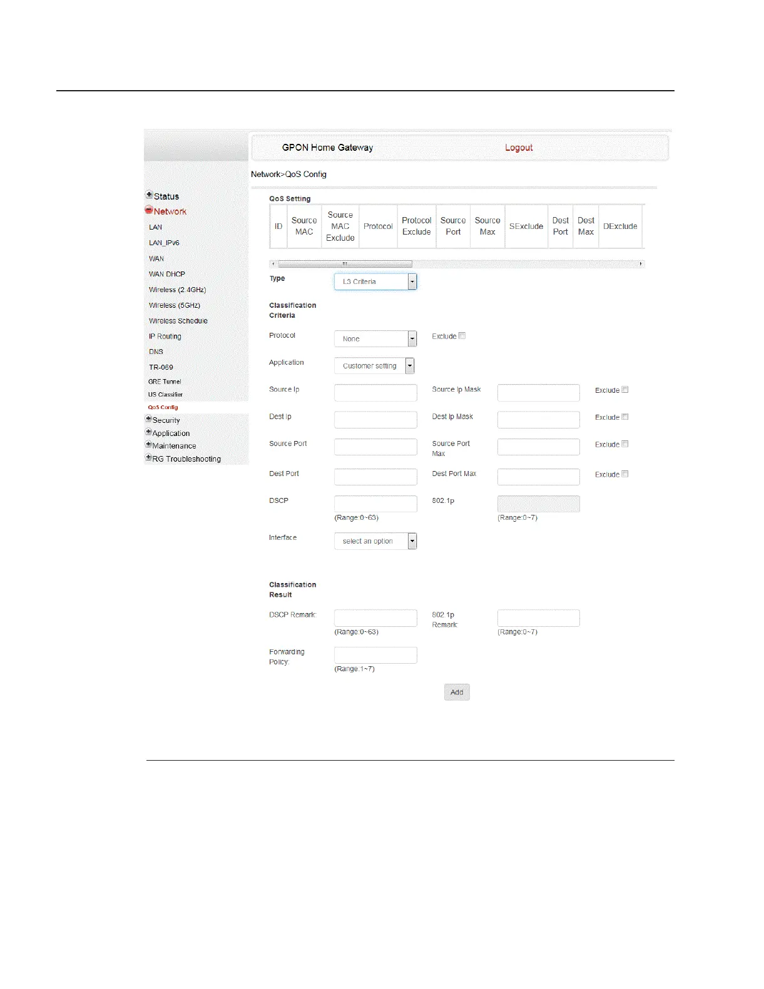Click the Logout link

(x=519, y=148)
